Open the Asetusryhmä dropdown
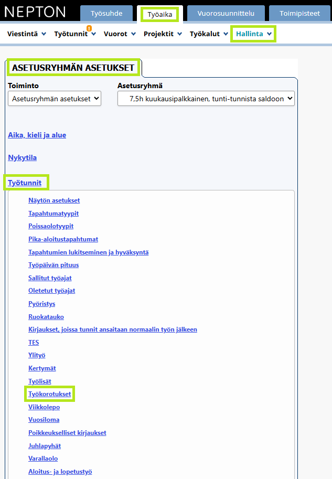Image resolution: width=332 pixels, height=479 pixels. [x=206, y=99]
